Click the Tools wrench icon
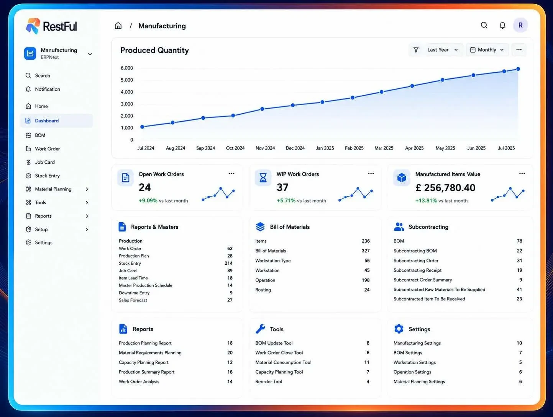Image resolution: width=553 pixels, height=417 pixels. 261,329
